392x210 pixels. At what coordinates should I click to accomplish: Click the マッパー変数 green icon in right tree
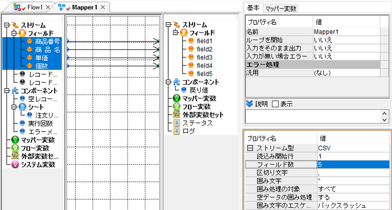[176, 98]
